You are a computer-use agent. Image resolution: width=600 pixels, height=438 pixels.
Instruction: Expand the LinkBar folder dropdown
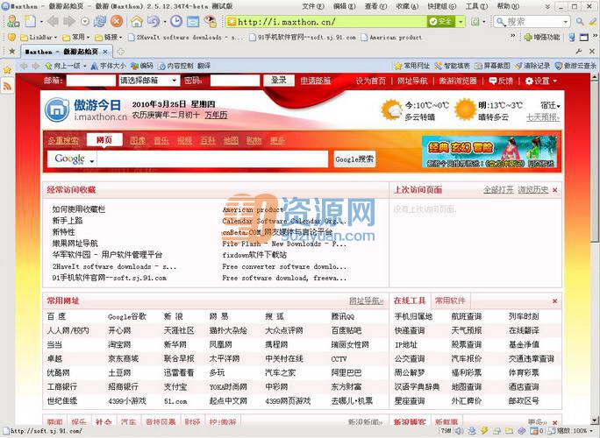coord(39,38)
